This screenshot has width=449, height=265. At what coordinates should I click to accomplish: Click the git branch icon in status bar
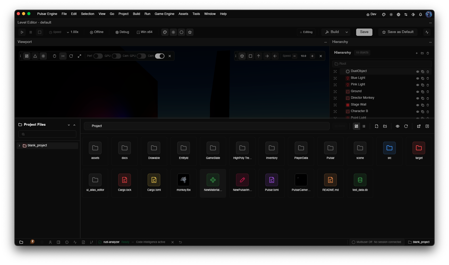(92, 242)
